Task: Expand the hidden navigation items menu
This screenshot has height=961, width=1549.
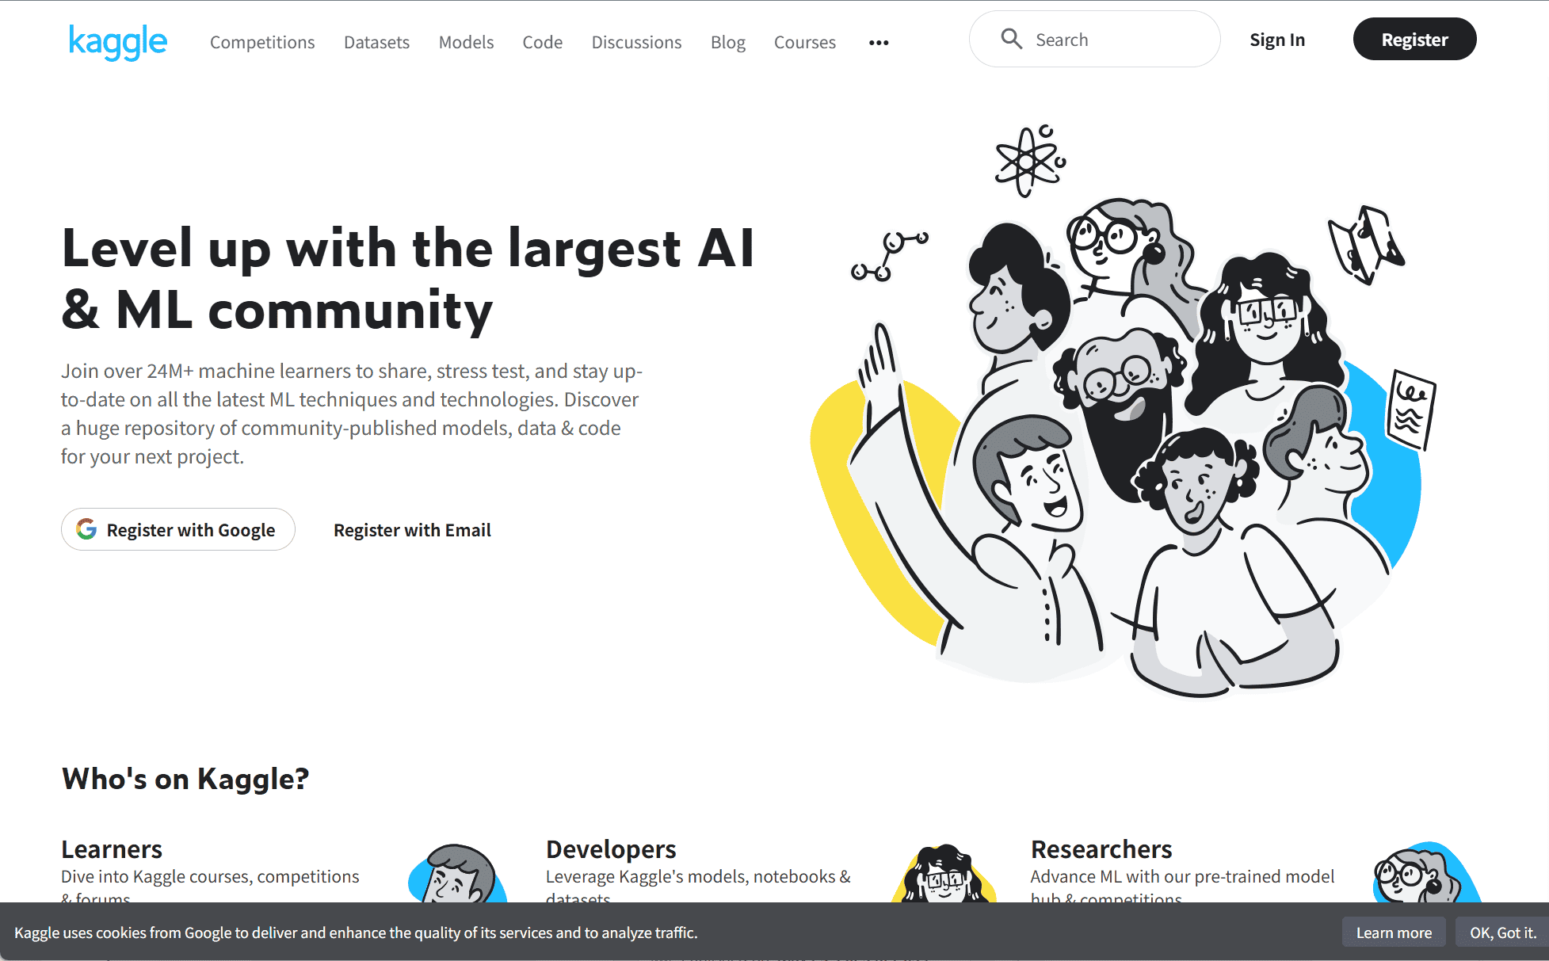Action: (x=878, y=42)
